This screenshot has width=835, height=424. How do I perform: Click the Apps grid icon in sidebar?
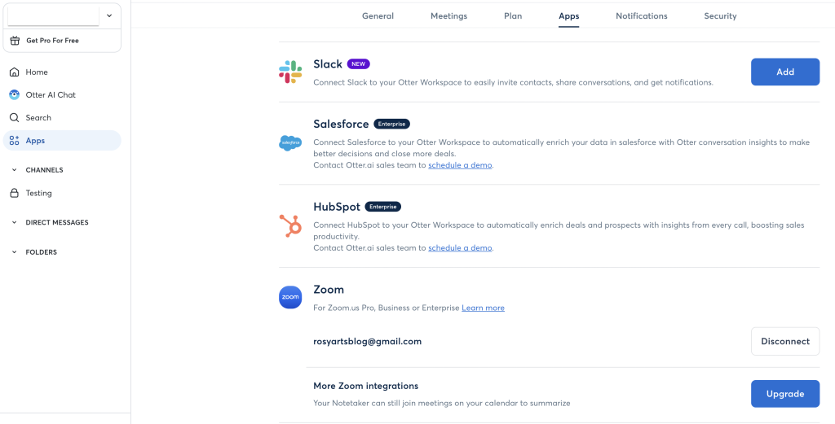point(15,140)
